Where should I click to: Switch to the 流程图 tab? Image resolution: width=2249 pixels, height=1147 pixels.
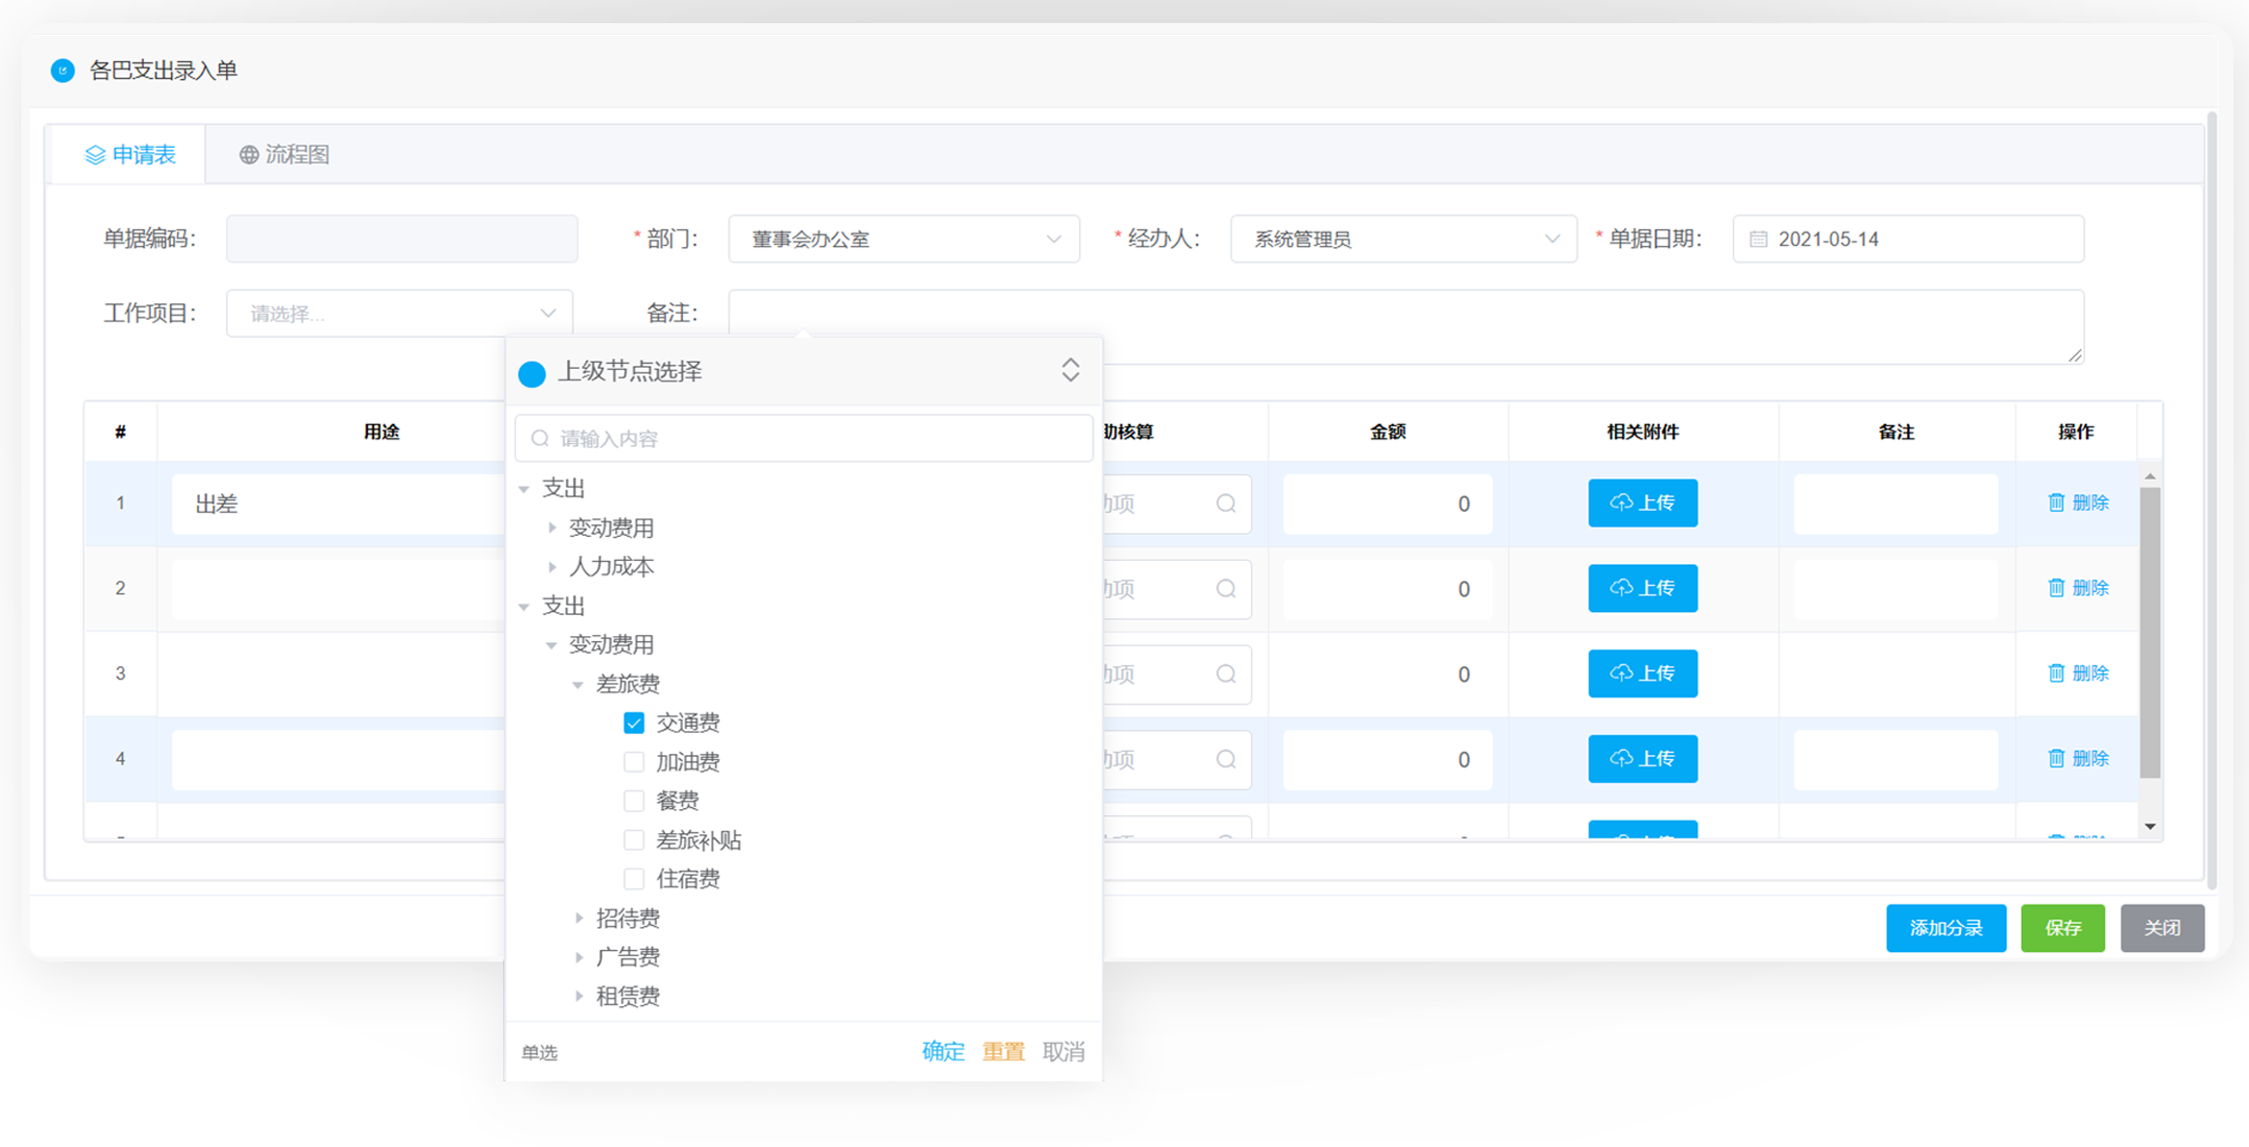click(x=284, y=154)
